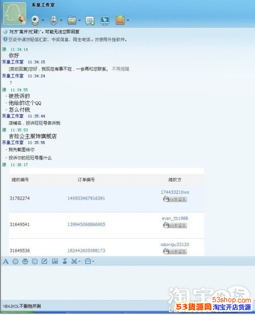Click order number 139945066866905
The width and height of the screenshot is (255, 315).
click(86, 224)
